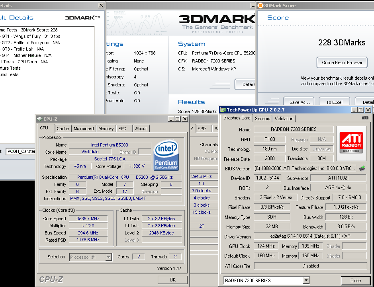Click the ATI CrossFire Disabled field
The image size is (374, 287).
coord(310,266)
